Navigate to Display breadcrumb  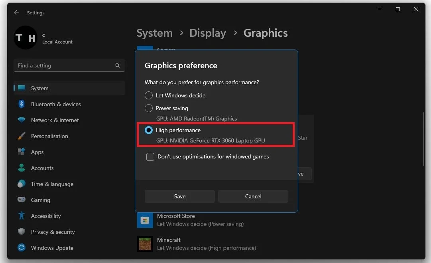coord(208,33)
